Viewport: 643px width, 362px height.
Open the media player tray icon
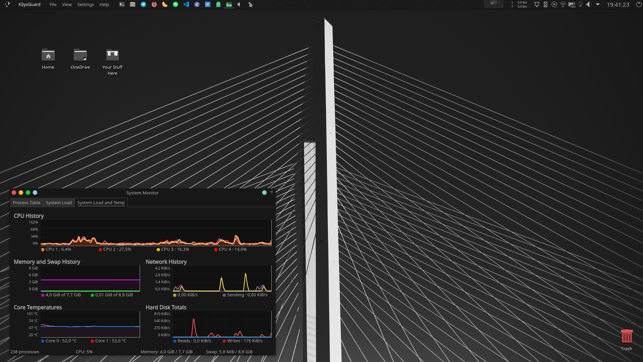554,4
